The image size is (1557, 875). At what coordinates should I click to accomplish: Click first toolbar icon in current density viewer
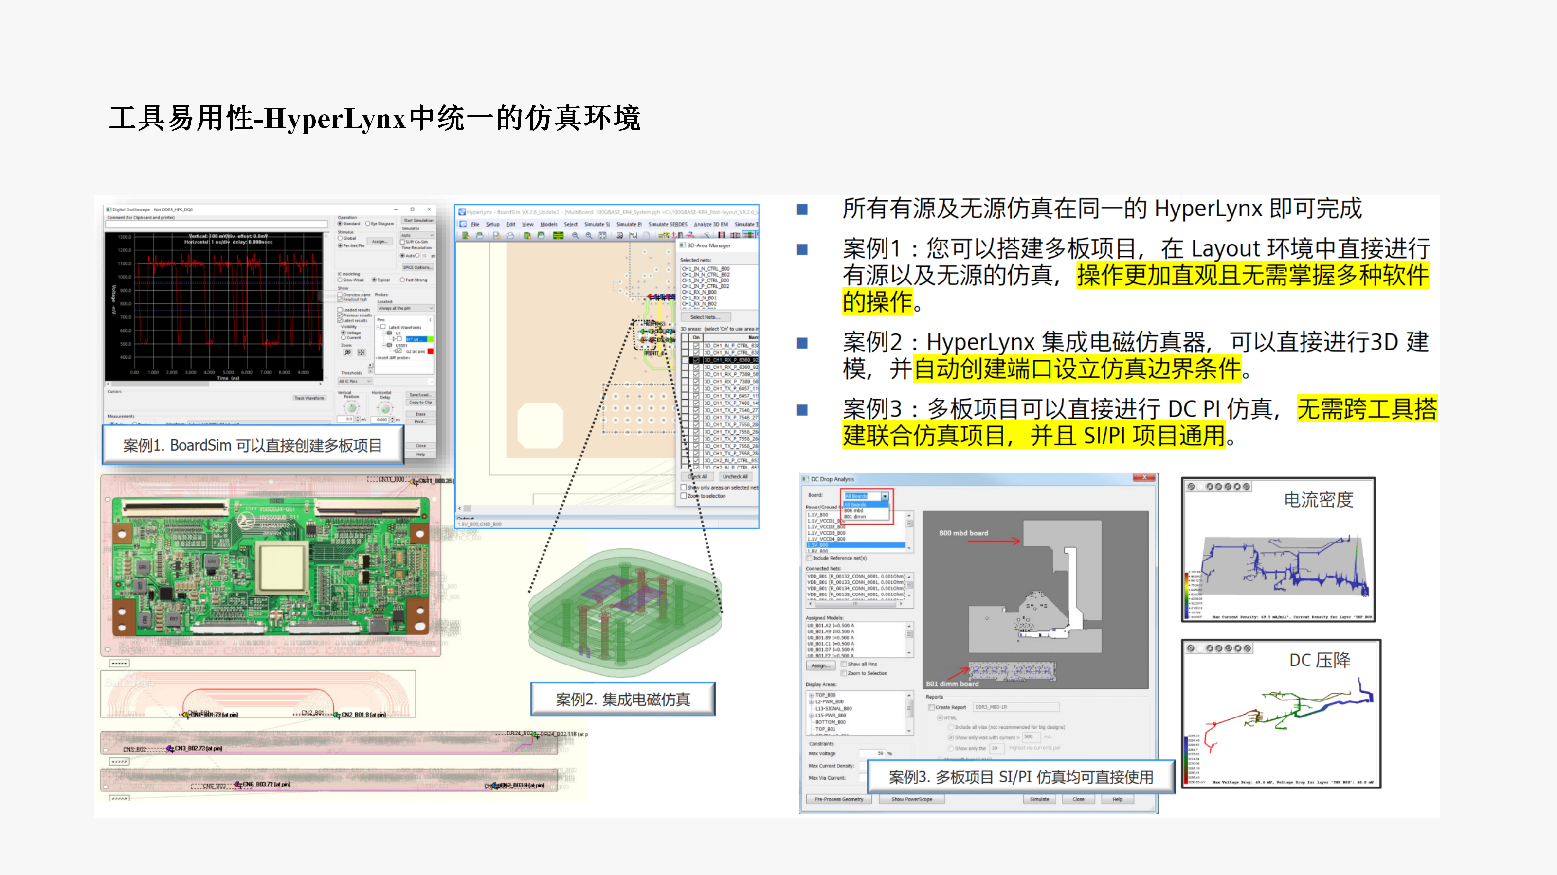pos(1191,487)
